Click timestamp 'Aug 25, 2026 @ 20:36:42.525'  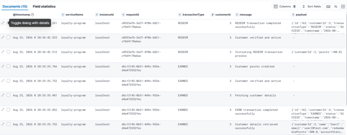click(x=35, y=37)
